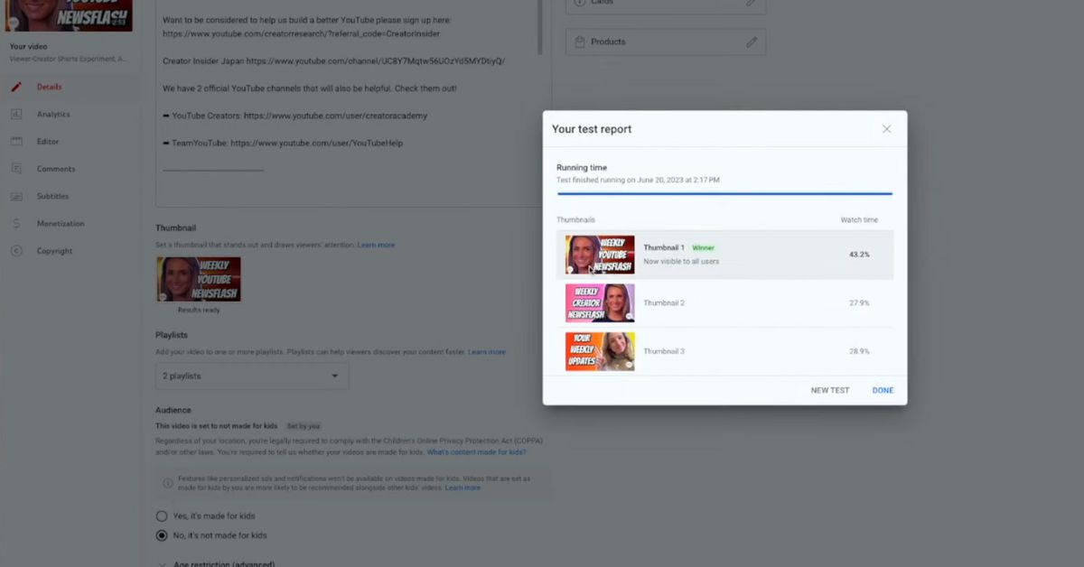Screen dimensions: 1084x567
Task: Click the Thumbnail 2 preview image
Action: click(x=600, y=303)
